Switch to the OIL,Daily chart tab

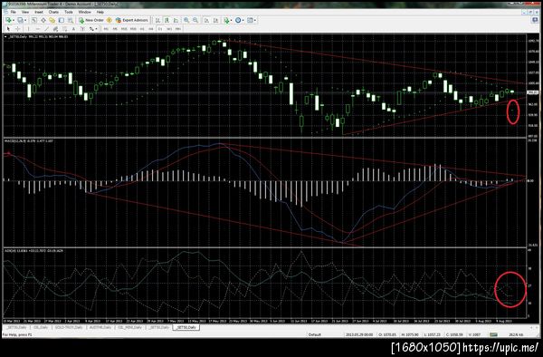(x=41, y=327)
